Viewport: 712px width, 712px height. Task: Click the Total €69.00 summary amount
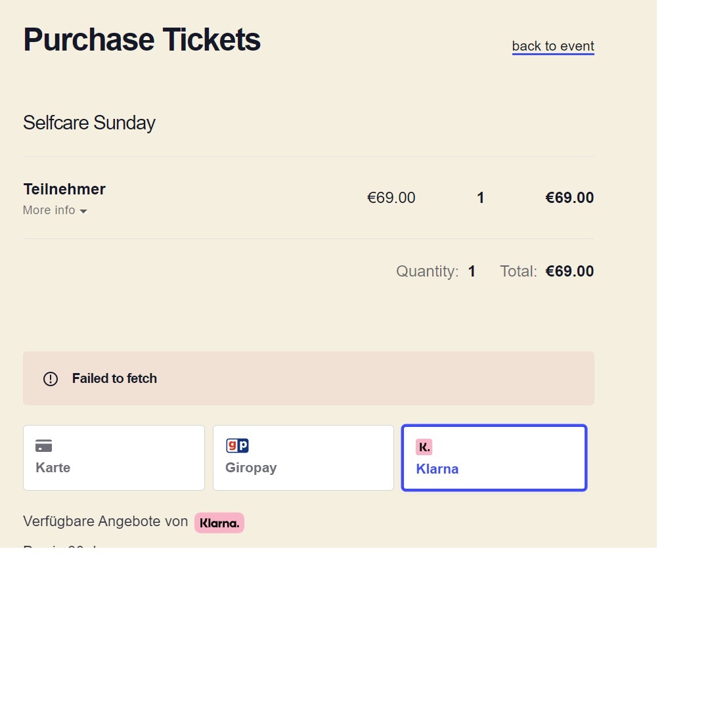pyautogui.click(x=569, y=271)
